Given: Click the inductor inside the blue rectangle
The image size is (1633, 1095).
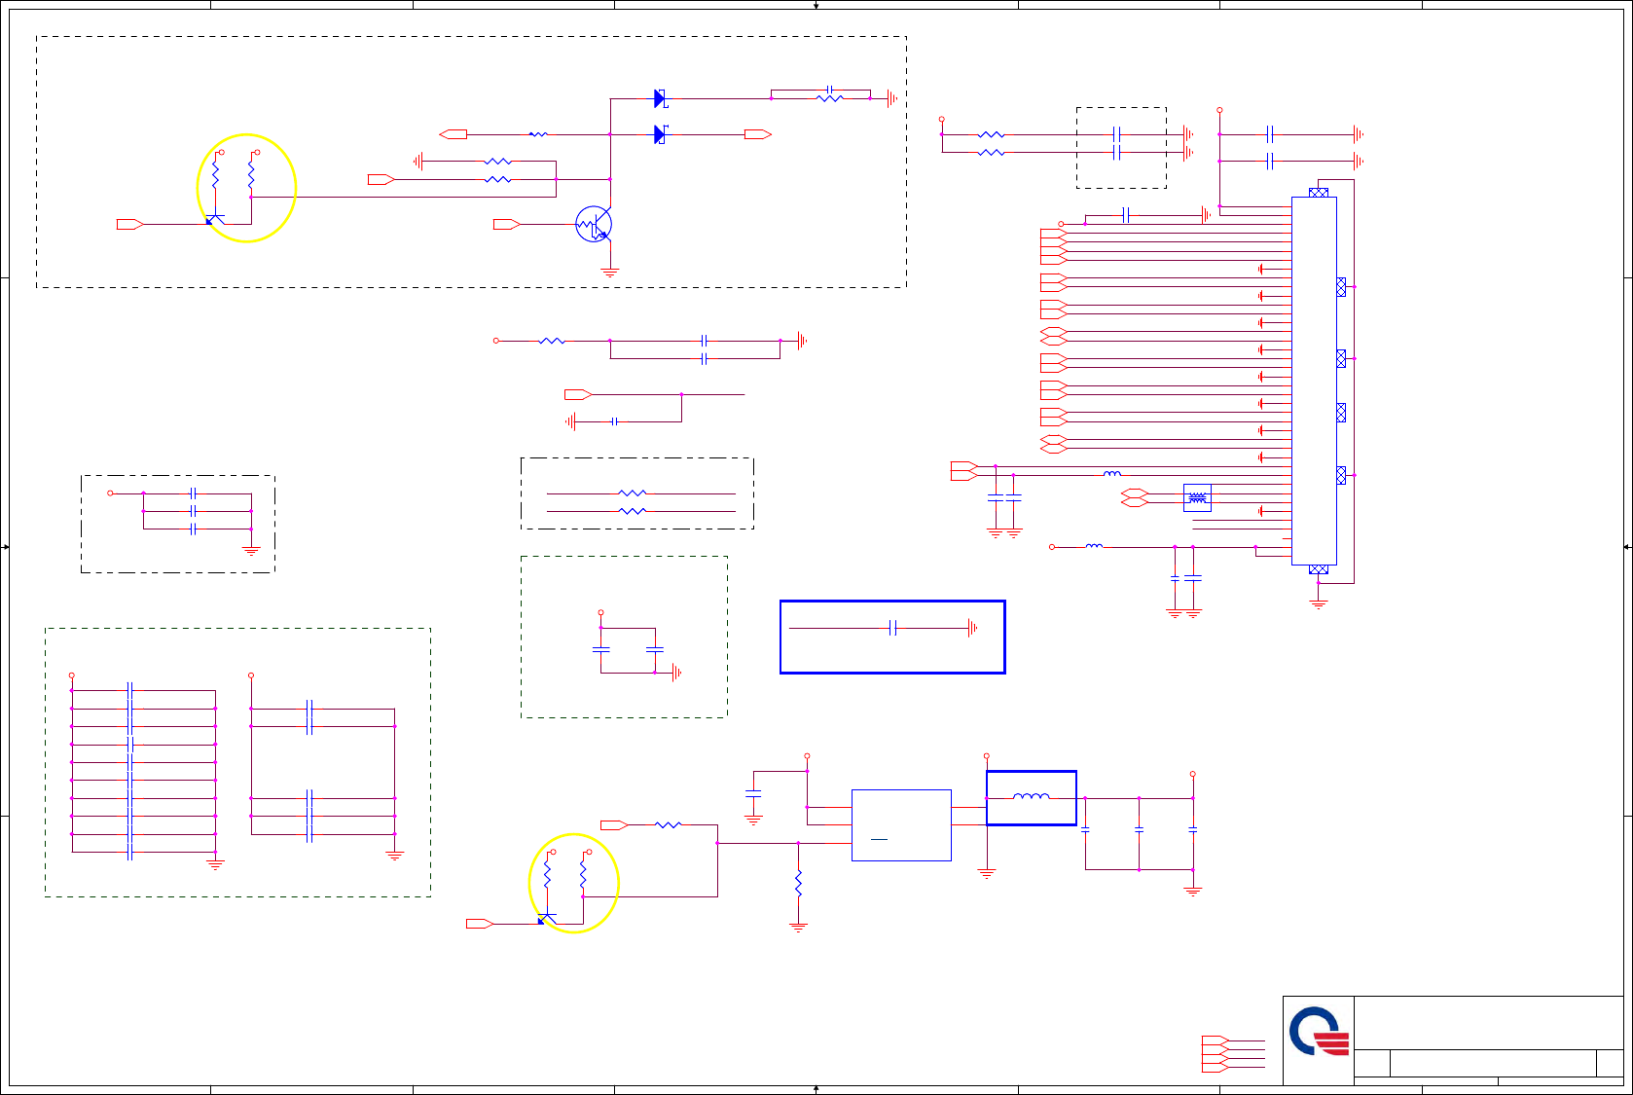Looking at the screenshot, I should coord(1032,797).
